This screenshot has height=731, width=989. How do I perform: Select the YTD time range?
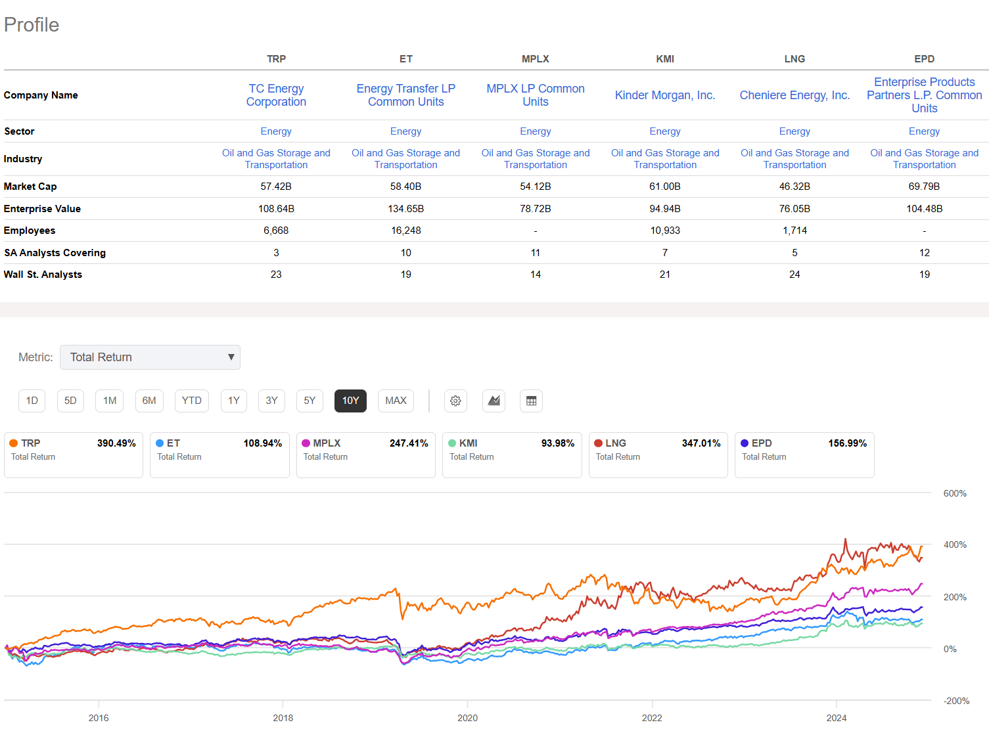[x=192, y=401]
